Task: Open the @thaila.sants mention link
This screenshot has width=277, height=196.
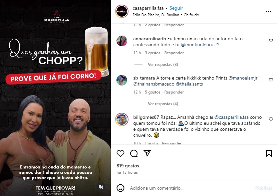Action: pyautogui.click(x=189, y=84)
